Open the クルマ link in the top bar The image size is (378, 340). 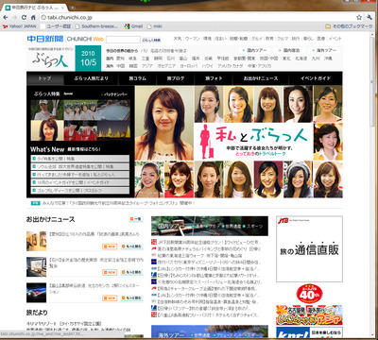point(283,39)
